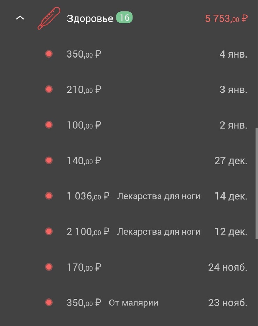The image size is (258, 326).
Task: Select the red dot for 27 дек. expense
Action: click(x=49, y=160)
